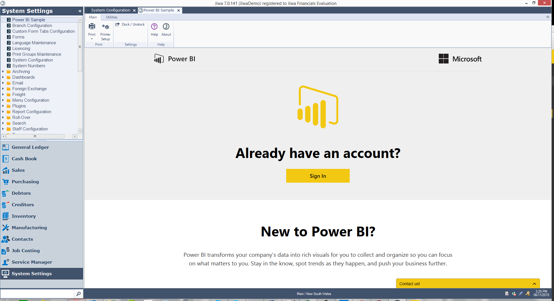Viewport: 554px width, 301px height.
Task: Open the General Ledger module
Action: click(30, 147)
